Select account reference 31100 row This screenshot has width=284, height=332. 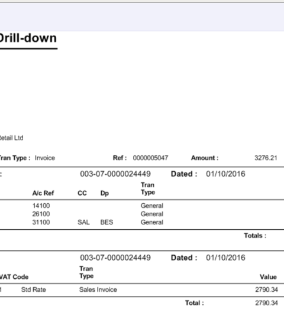click(x=142, y=222)
